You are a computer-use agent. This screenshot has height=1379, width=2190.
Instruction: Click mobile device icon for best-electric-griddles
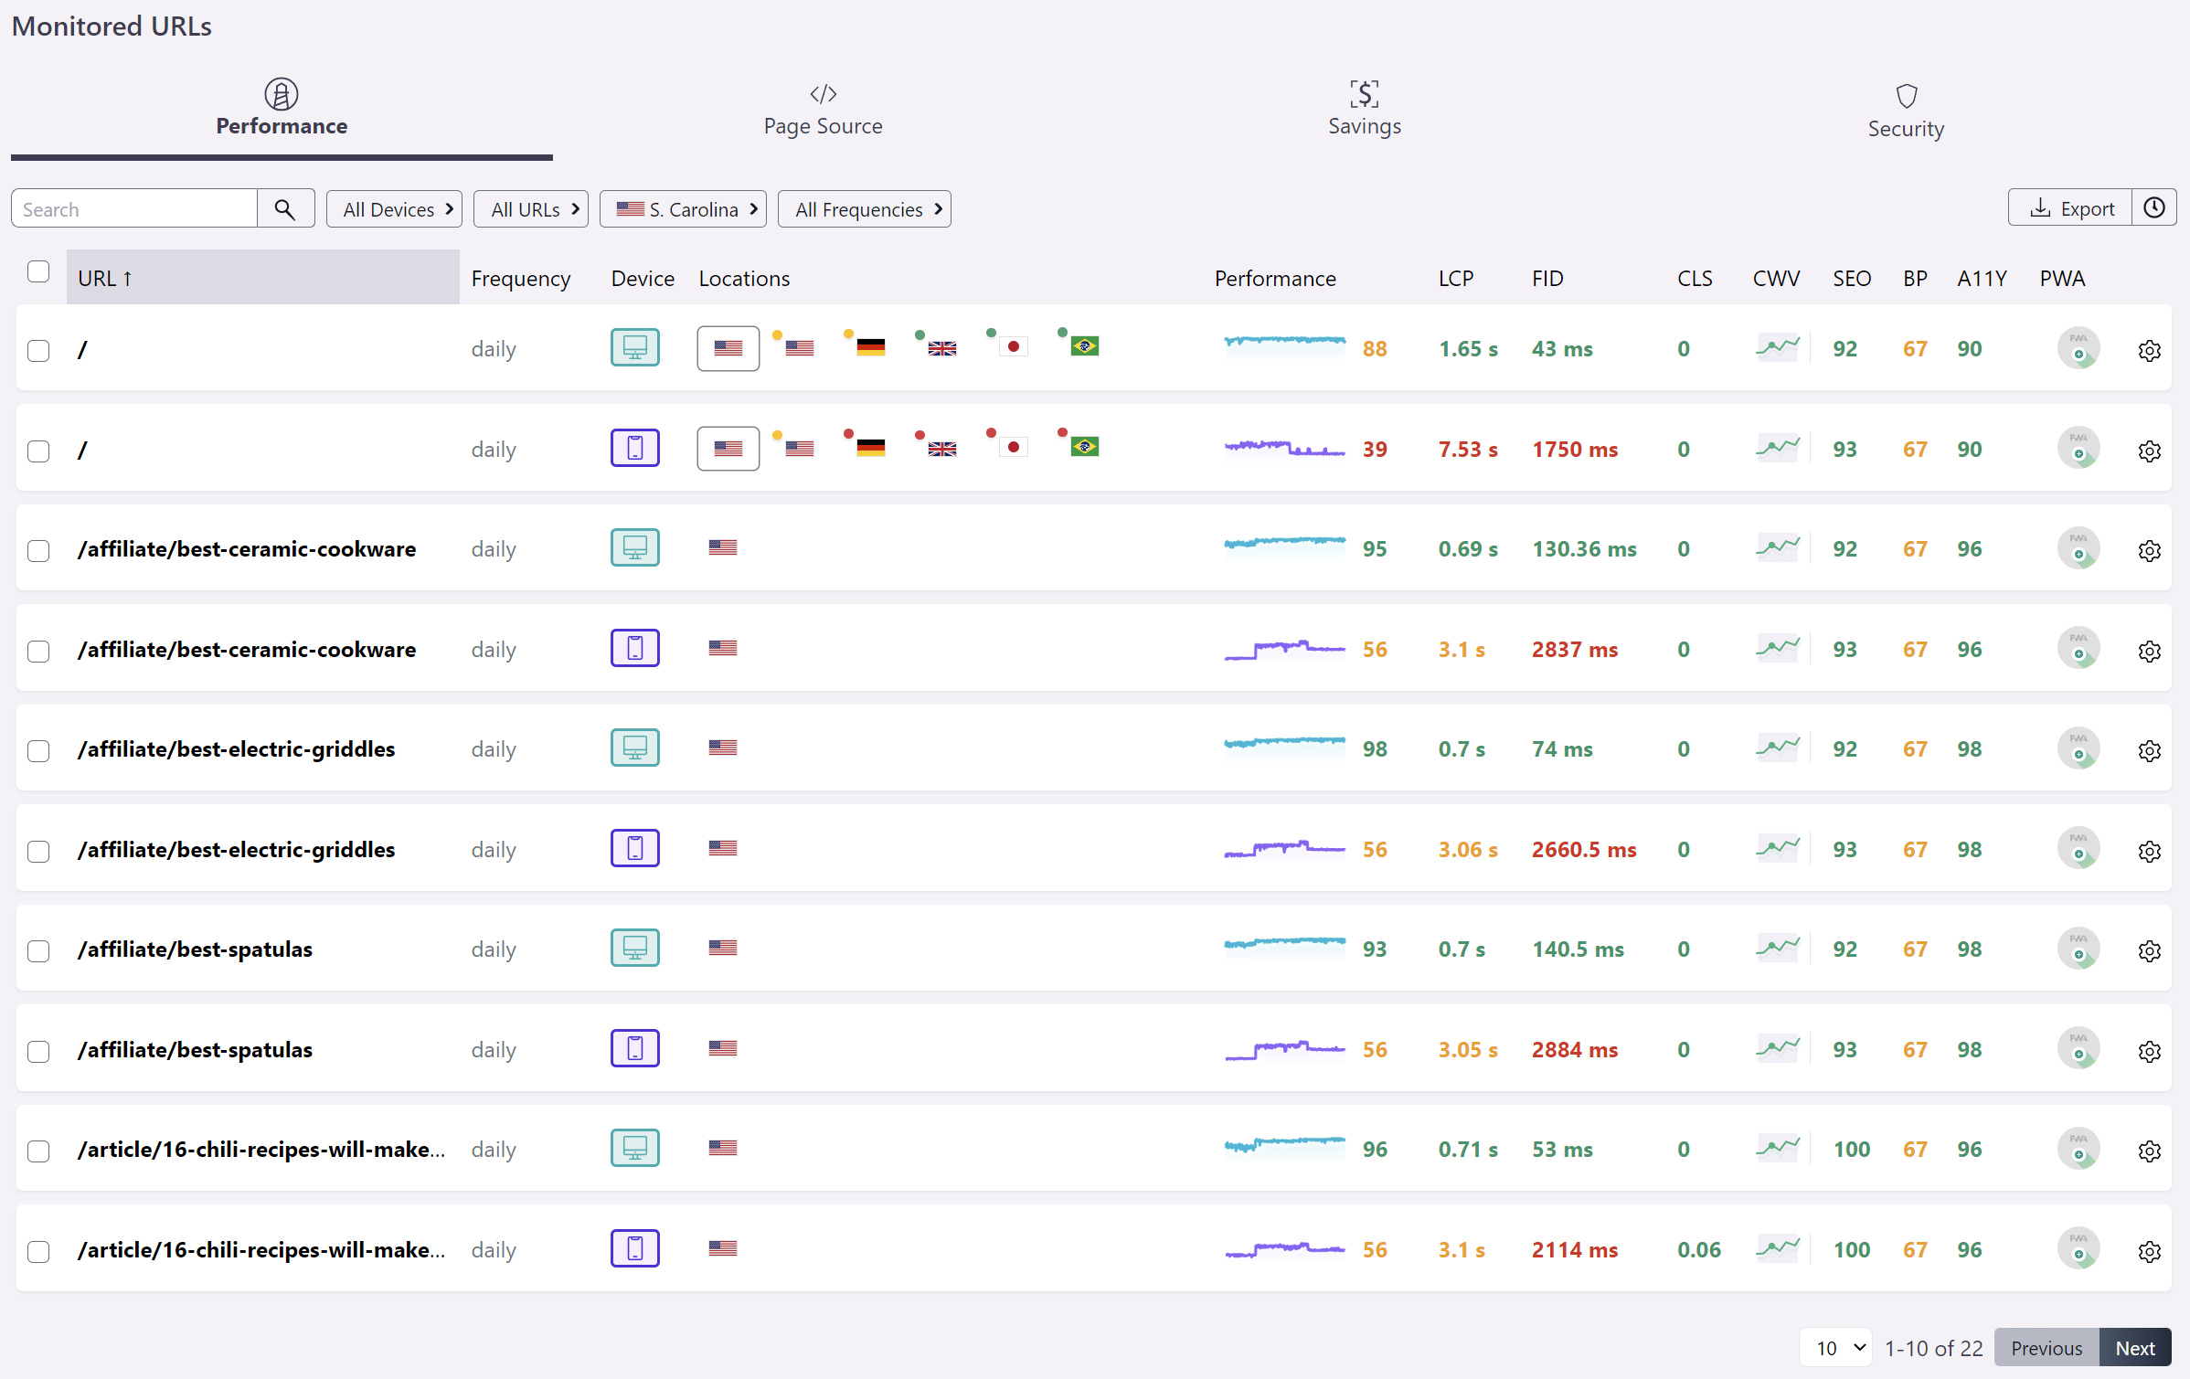pos(634,848)
